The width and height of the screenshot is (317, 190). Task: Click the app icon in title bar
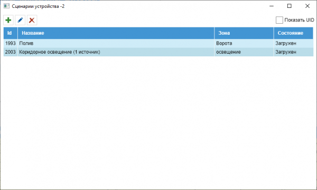click(x=6, y=6)
